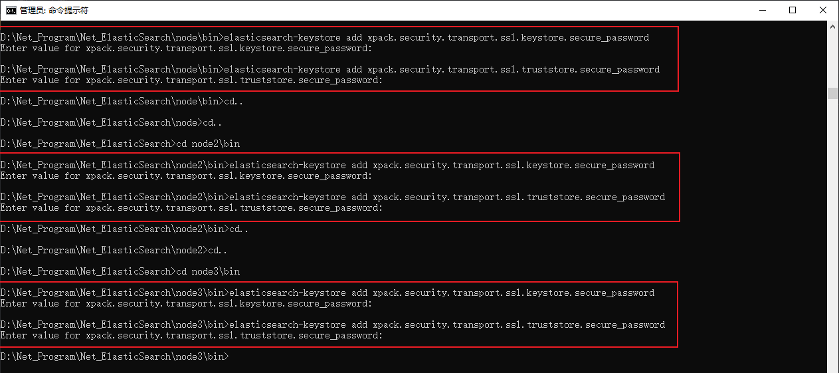Click the node\bin truststore.secure_password add command

(x=330, y=69)
